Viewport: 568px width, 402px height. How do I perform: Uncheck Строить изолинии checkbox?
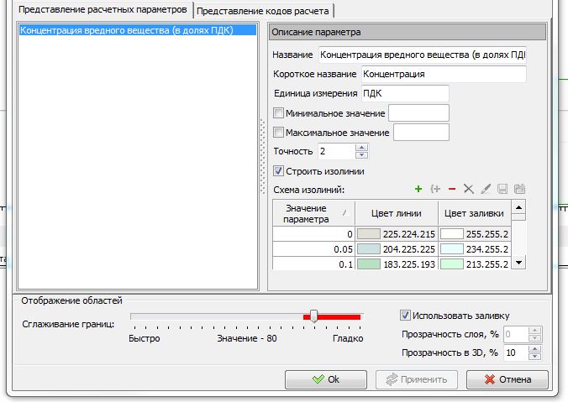pos(279,171)
